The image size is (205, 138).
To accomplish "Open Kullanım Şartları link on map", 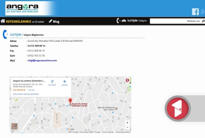I will pyautogui.click(x=108, y=132).
